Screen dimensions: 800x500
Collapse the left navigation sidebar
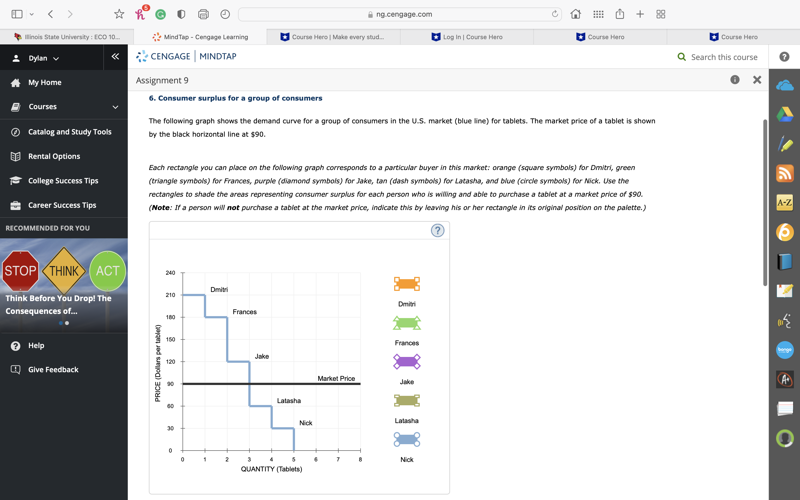(115, 57)
